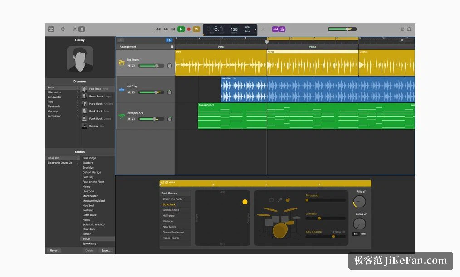Click the Fast Forward transport button
The height and width of the screenshot is (277, 460).
coord(166,29)
